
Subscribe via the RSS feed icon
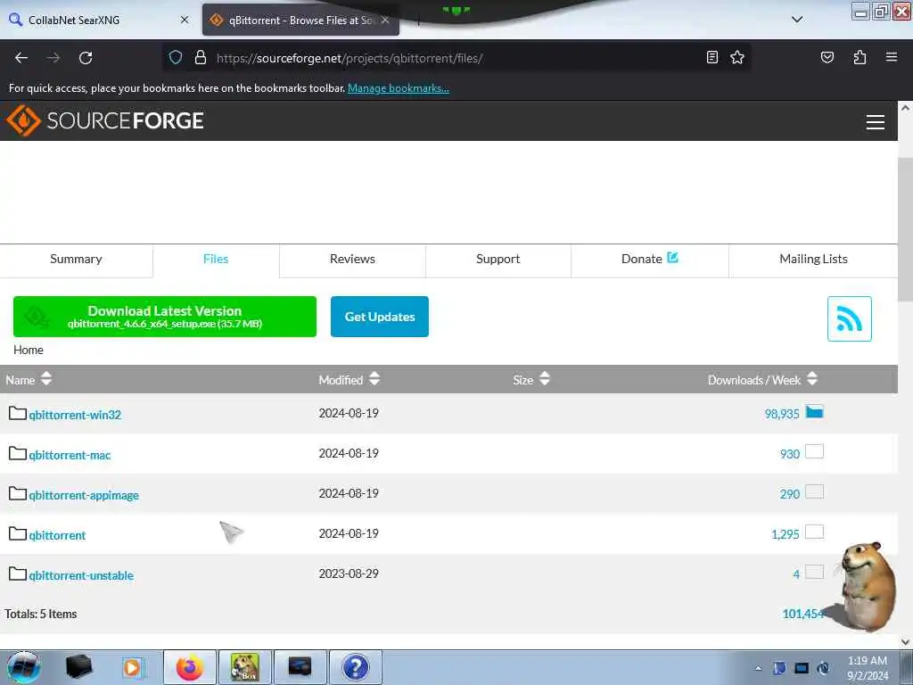(x=849, y=318)
